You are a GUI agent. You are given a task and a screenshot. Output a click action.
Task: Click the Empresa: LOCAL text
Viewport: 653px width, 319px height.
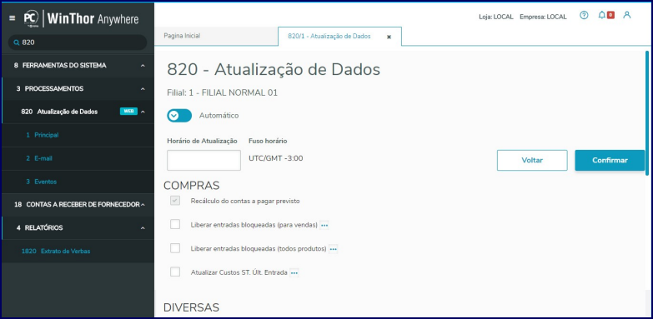click(x=543, y=17)
